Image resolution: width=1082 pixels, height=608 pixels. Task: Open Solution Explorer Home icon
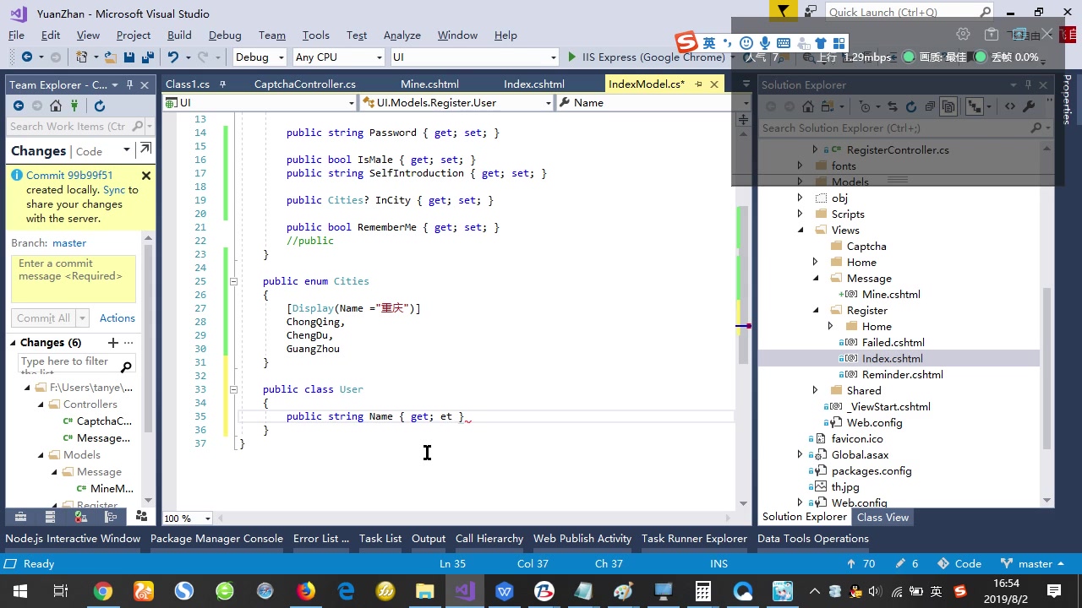coord(808,106)
